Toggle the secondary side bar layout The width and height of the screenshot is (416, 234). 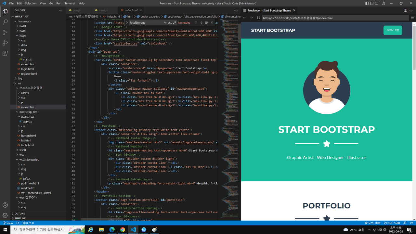(377, 3)
